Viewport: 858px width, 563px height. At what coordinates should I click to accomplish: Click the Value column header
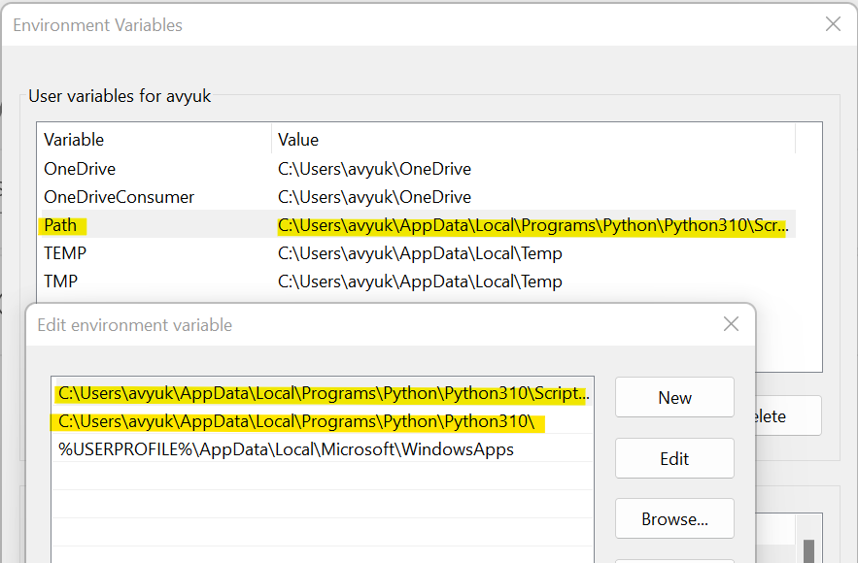[532, 140]
